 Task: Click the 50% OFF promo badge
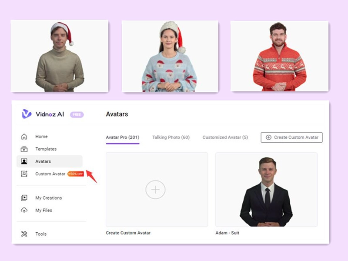pyautogui.click(x=76, y=174)
